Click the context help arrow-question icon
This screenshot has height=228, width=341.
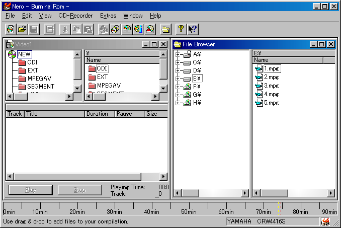pos(193,29)
